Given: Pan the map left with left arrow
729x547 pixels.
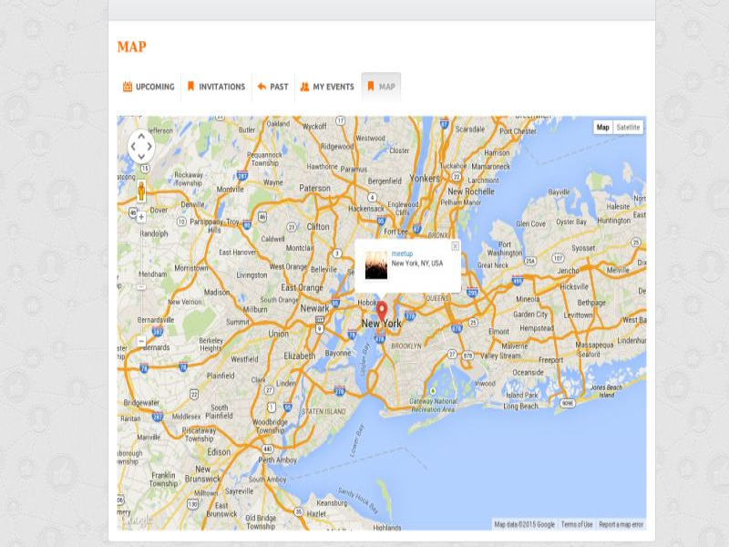Looking at the screenshot, I should point(131,147).
